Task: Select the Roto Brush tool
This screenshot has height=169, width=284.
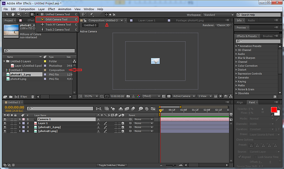Action: coord(84,15)
